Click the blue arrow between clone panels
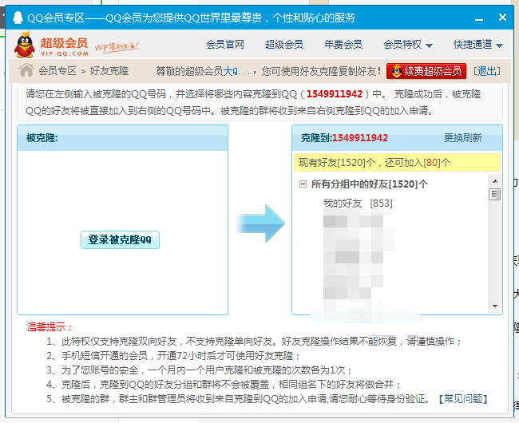Viewport: 519px width, 423px height. pos(260,223)
